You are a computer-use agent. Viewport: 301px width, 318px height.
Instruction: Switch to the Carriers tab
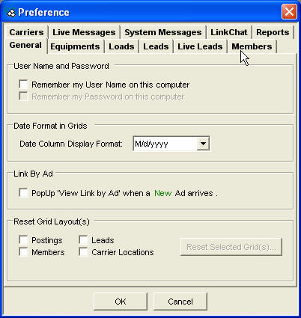26,32
